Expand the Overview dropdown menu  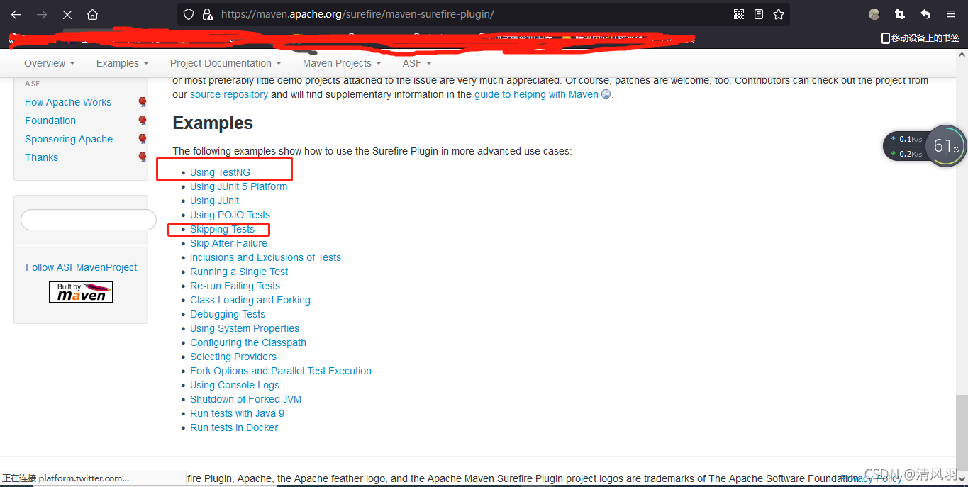pyautogui.click(x=50, y=63)
